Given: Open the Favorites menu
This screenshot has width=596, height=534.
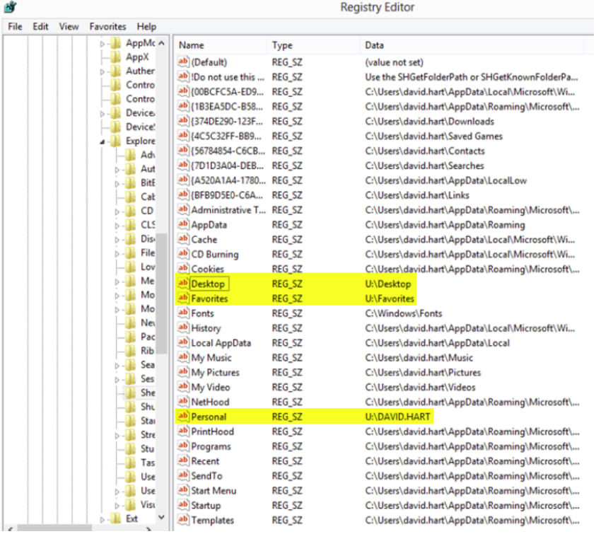Looking at the screenshot, I should (x=107, y=27).
